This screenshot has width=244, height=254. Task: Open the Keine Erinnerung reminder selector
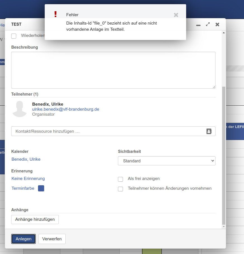coord(28,179)
